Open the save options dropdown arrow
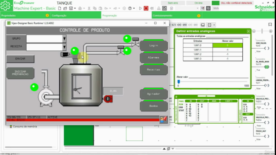The image size is (276, 155). point(75,8)
